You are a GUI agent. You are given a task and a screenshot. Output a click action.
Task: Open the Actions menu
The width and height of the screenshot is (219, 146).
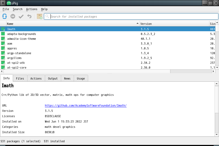(32, 9)
